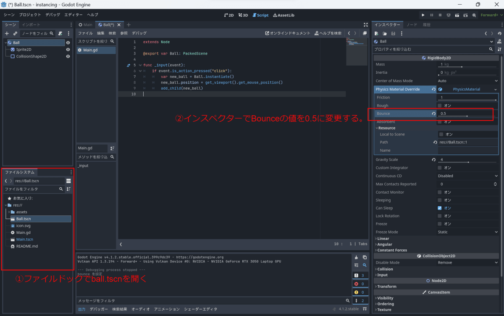This screenshot has width=504, height=316.
Task: Enable Local to Scene checkbox
Action: (x=441, y=135)
